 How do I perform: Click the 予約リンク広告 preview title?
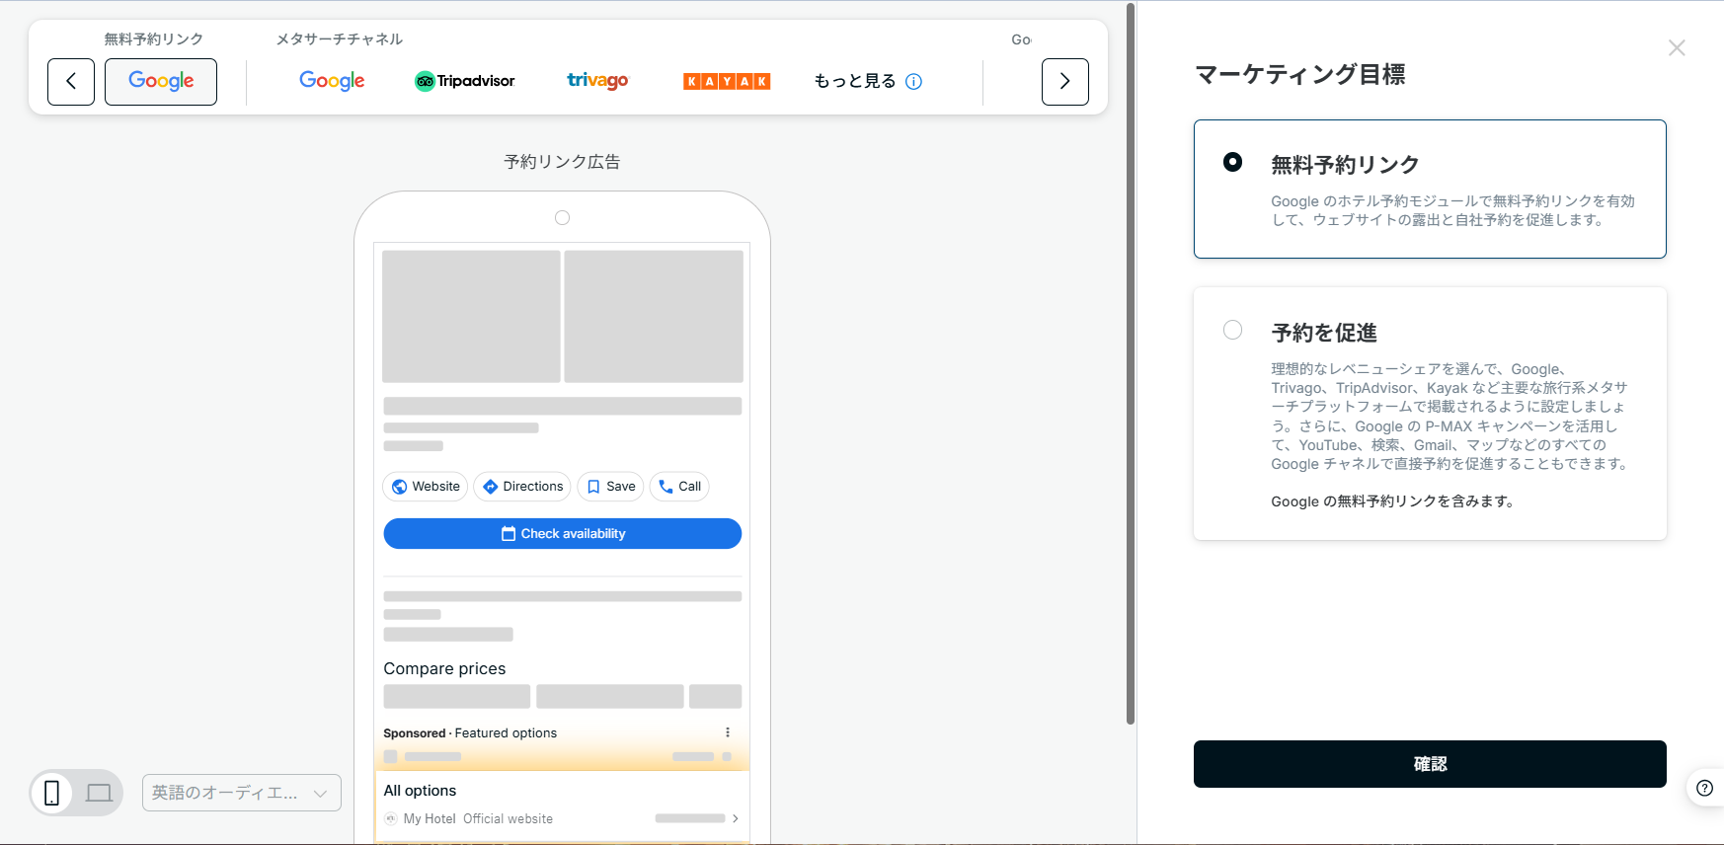[562, 162]
